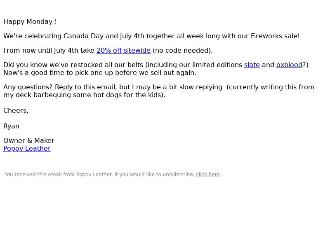Click 'You received this email from Popov Leather' footer
330x247 pixels.
coord(59,175)
